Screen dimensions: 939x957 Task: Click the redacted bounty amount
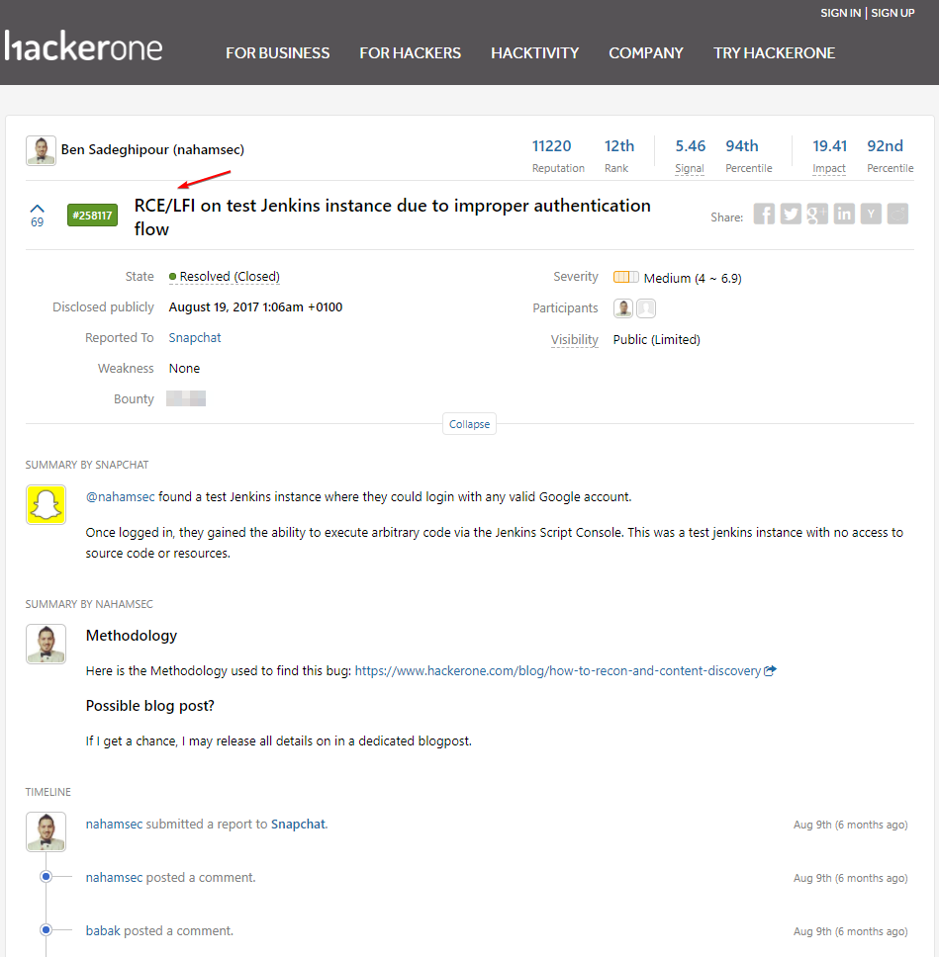pos(186,398)
